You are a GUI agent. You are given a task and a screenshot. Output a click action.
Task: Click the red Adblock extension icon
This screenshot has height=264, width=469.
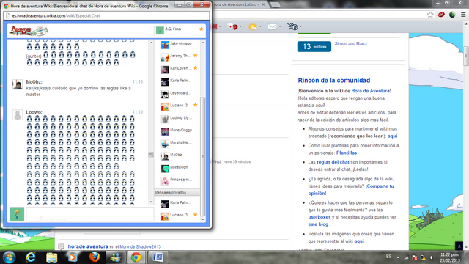441,15
